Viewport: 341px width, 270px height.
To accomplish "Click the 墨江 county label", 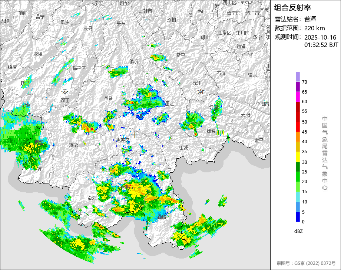I will (169, 104).
